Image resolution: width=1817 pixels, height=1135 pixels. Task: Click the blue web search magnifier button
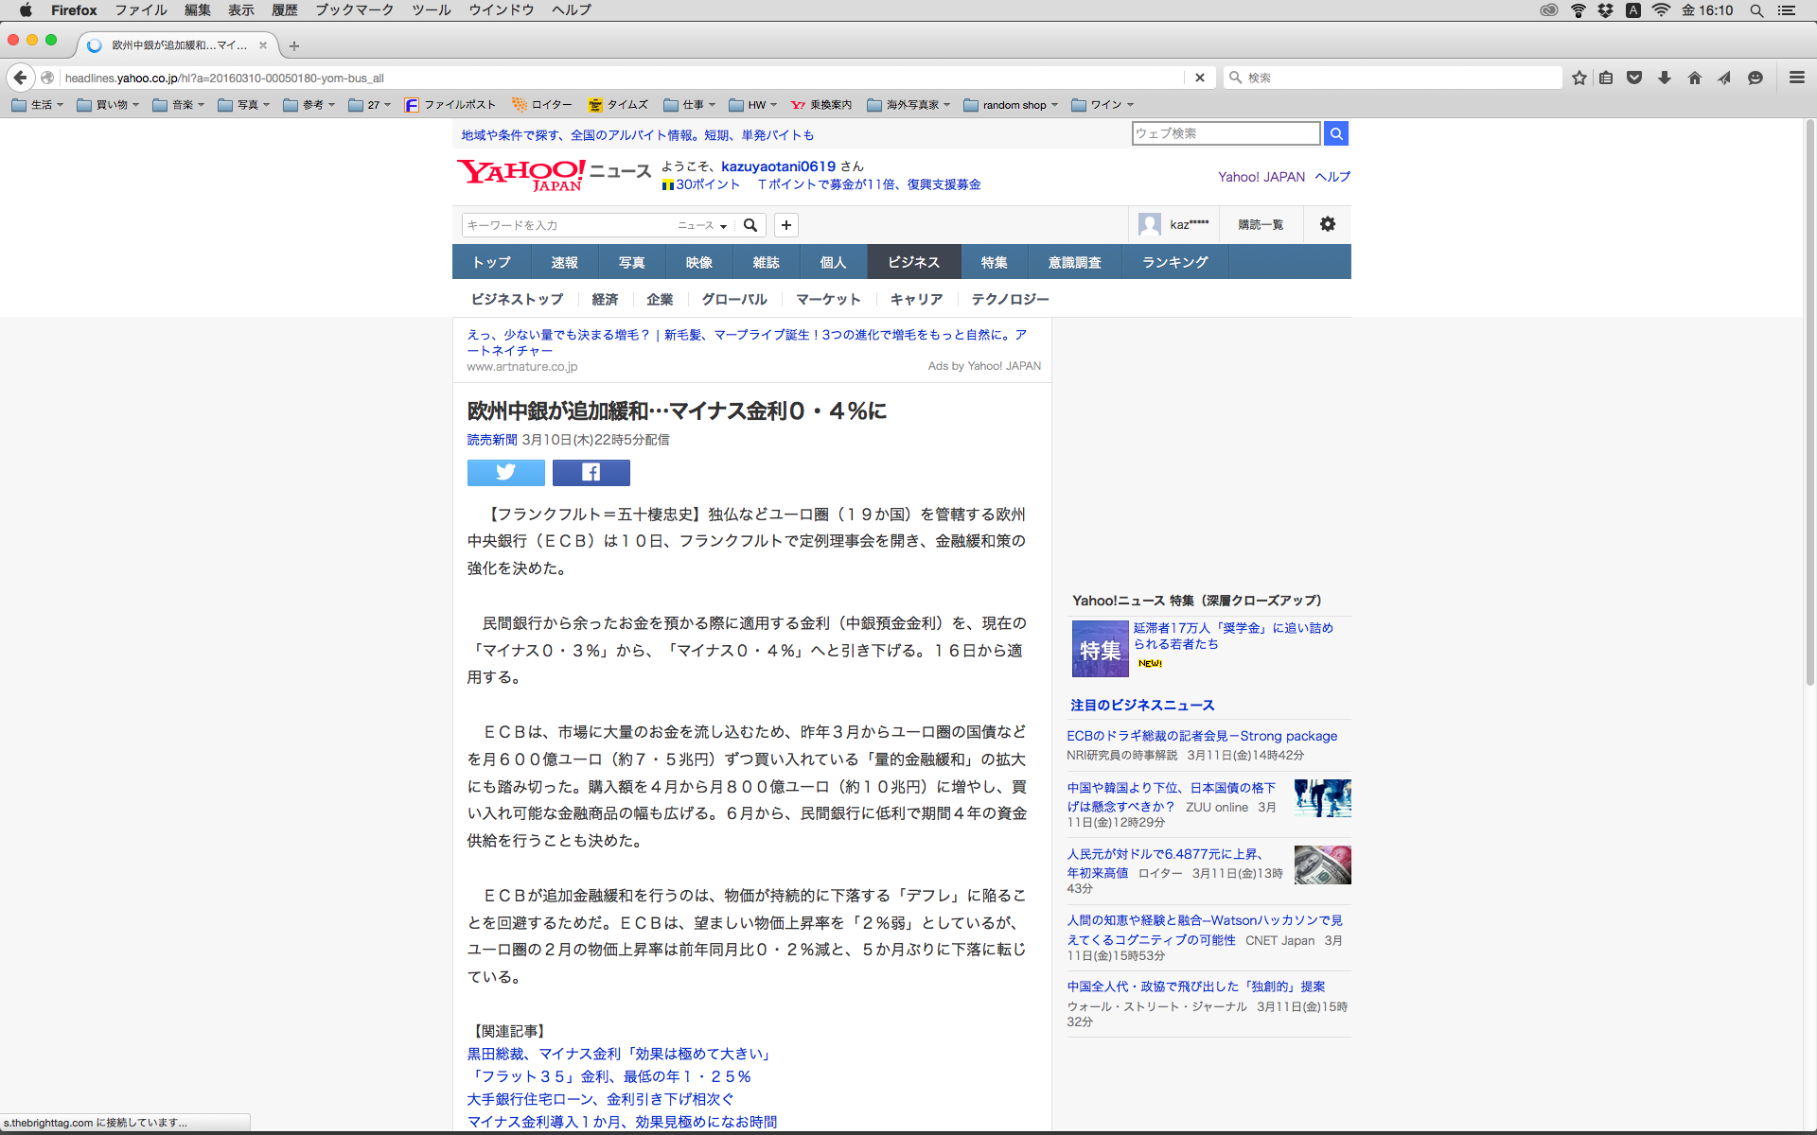coord(1335,133)
